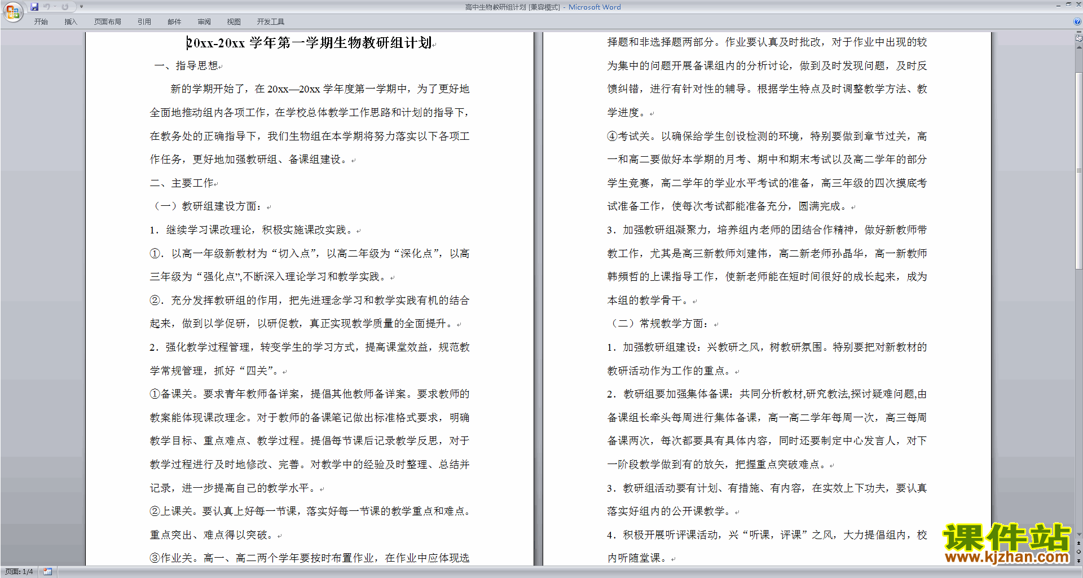
Task: Click the line starting ③作业关
Action: pos(309,558)
